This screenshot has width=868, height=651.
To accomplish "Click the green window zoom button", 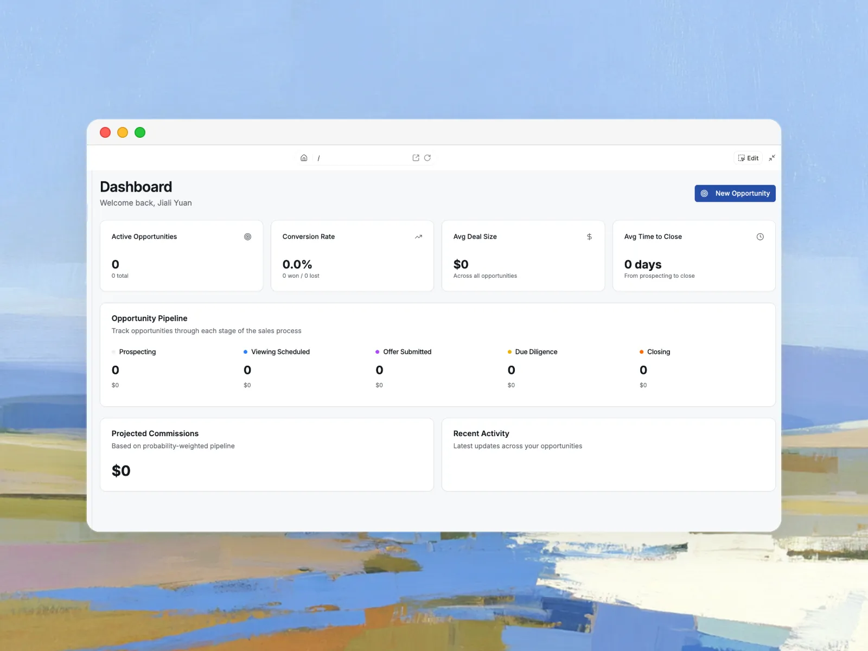I will 140,132.
